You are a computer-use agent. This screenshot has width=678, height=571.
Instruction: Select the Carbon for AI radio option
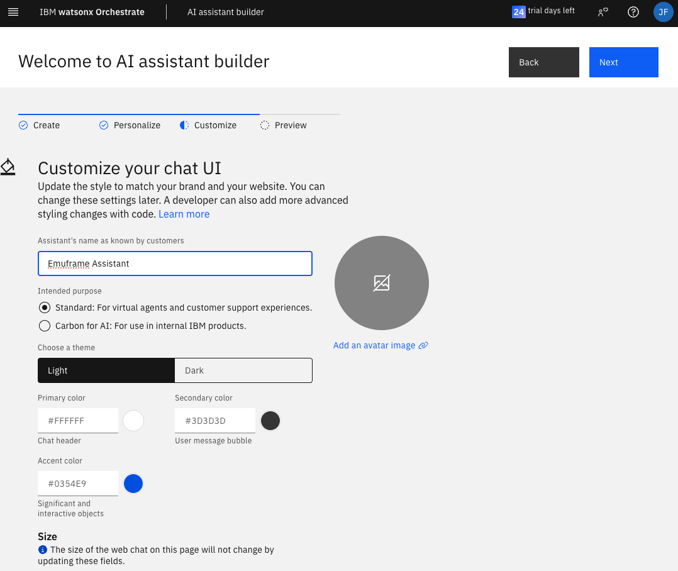45,326
